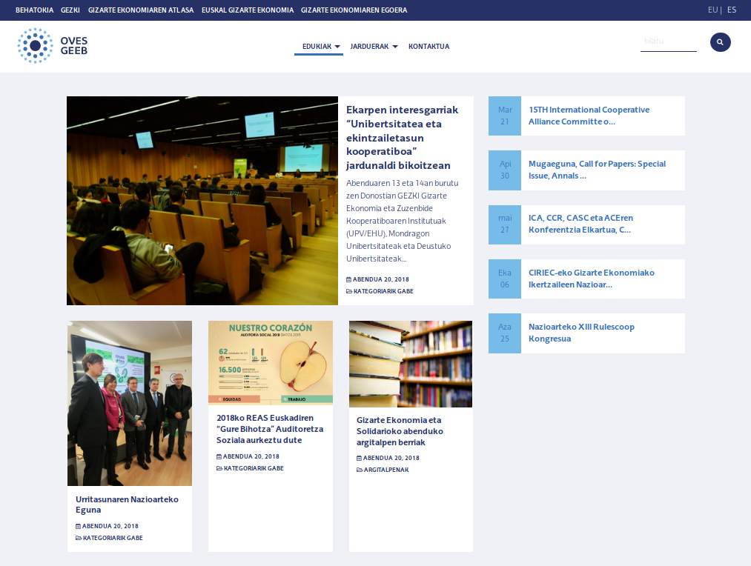Open the conference hall featured image

pyautogui.click(x=202, y=201)
